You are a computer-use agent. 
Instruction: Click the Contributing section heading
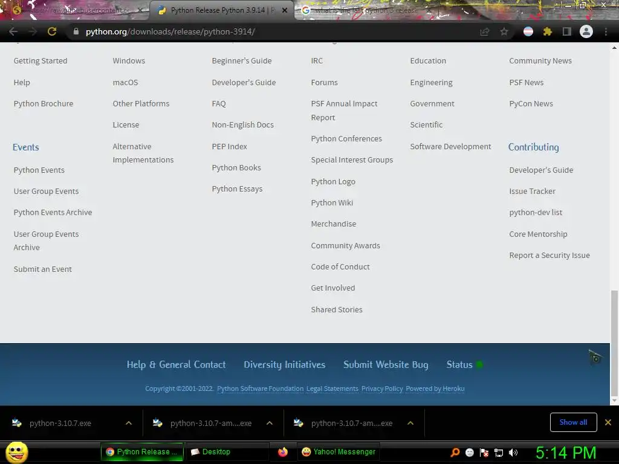click(533, 147)
